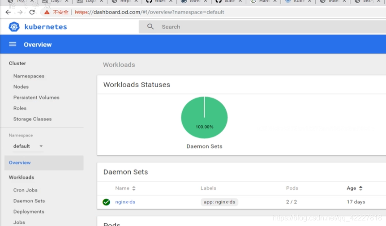Click the Daemon Sets card heading

point(125,172)
